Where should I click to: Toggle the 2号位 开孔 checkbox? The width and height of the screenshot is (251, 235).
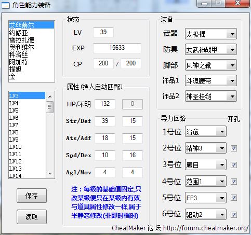pyautogui.click(x=234, y=148)
